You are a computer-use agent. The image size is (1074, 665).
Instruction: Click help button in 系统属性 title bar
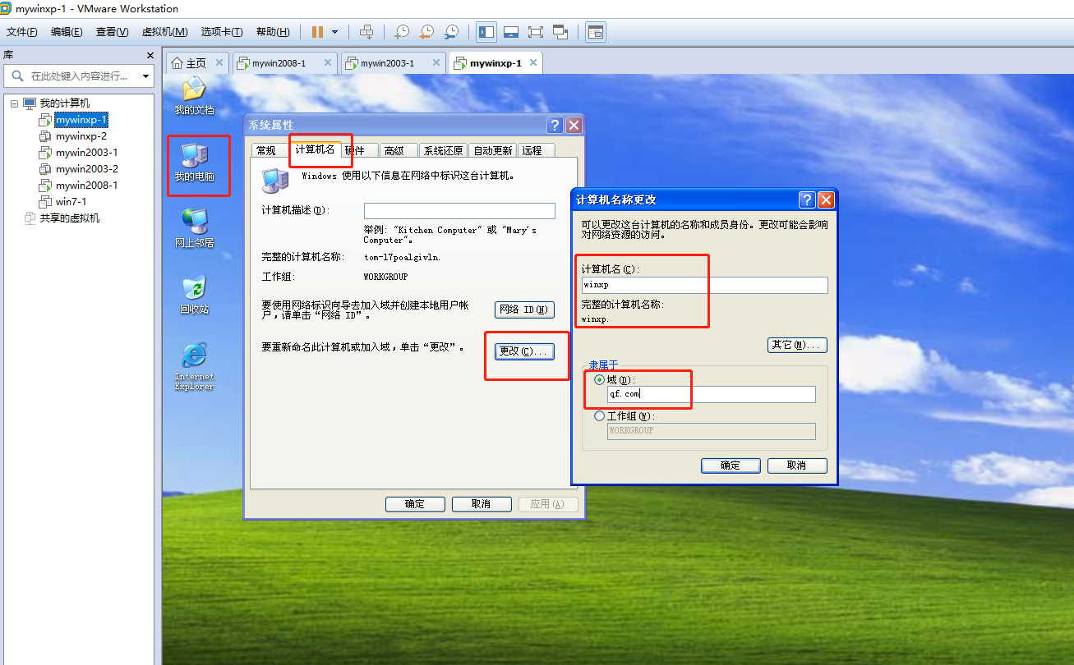coord(555,125)
